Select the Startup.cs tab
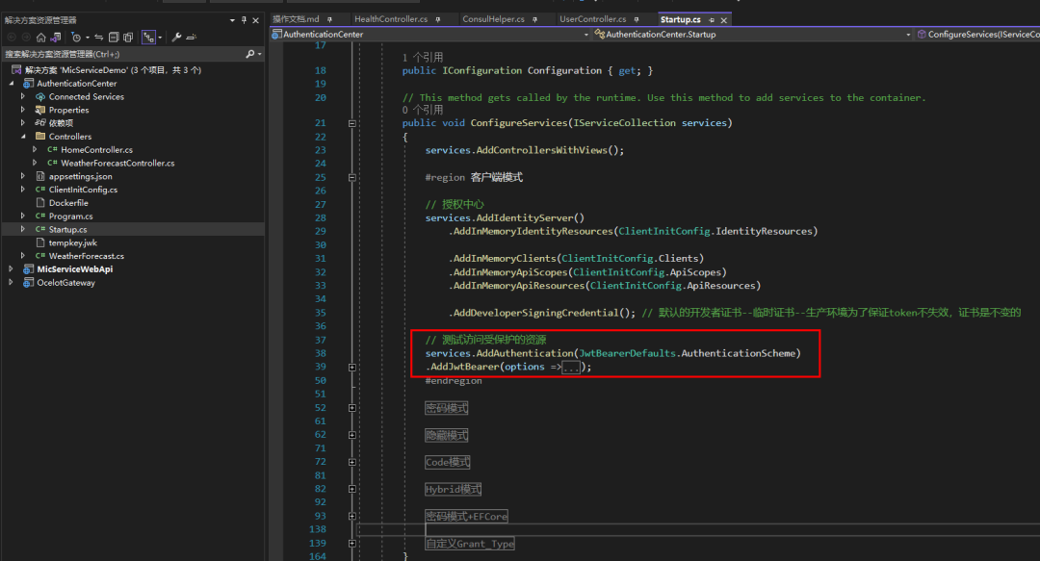 [680, 19]
